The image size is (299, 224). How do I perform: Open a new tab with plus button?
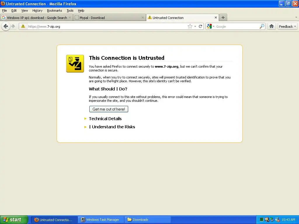pyautogui.click(x=223, y=17)
